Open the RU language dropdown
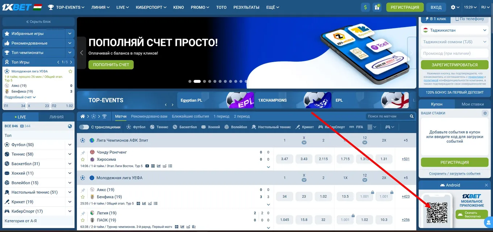 coord(485,7)
